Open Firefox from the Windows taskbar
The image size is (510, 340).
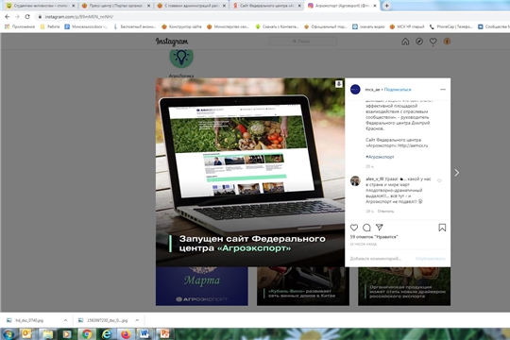[126, 333]
